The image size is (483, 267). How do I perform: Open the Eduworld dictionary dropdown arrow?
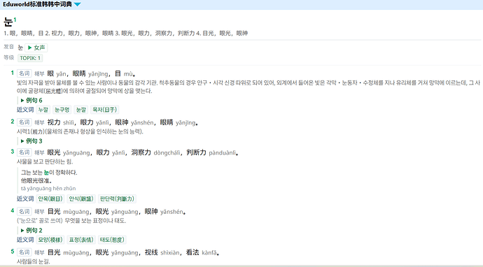[x=77, y=4]
